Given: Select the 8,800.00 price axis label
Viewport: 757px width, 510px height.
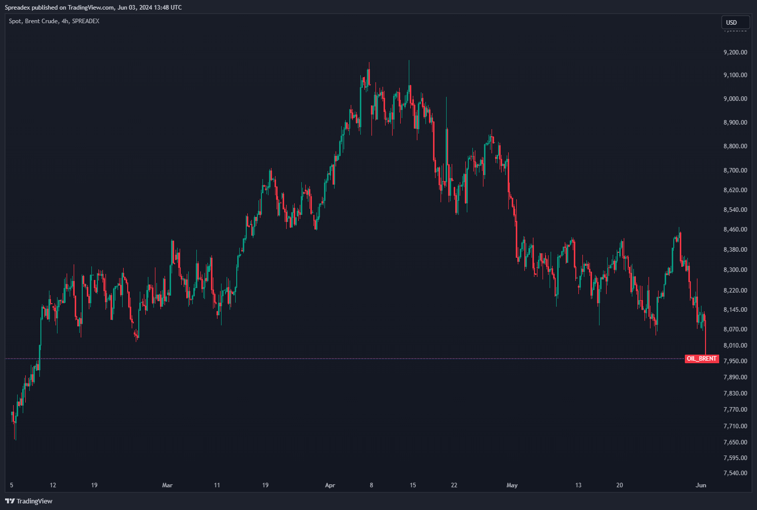Looking at the screenshot, I should (735, 146).
